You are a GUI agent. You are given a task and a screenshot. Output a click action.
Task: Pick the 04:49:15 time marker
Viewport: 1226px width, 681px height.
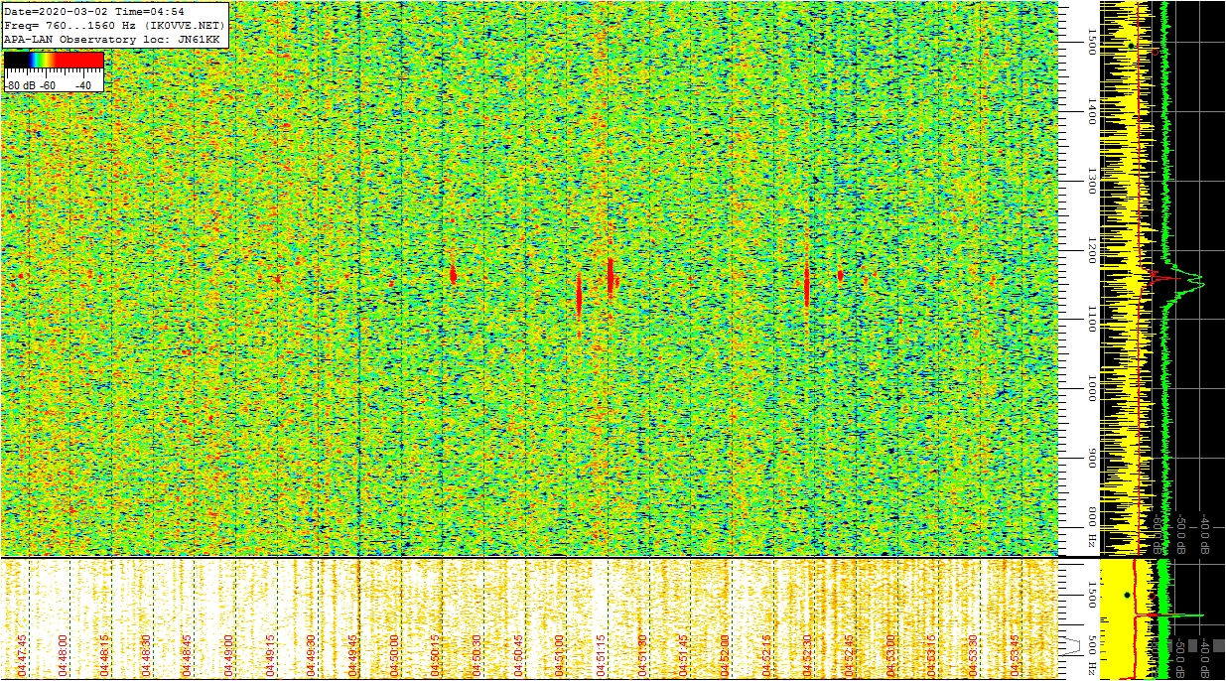(271, 654)
